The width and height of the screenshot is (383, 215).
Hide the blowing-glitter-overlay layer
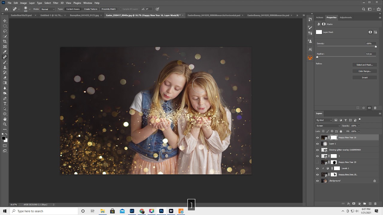(x=317, y=150)
